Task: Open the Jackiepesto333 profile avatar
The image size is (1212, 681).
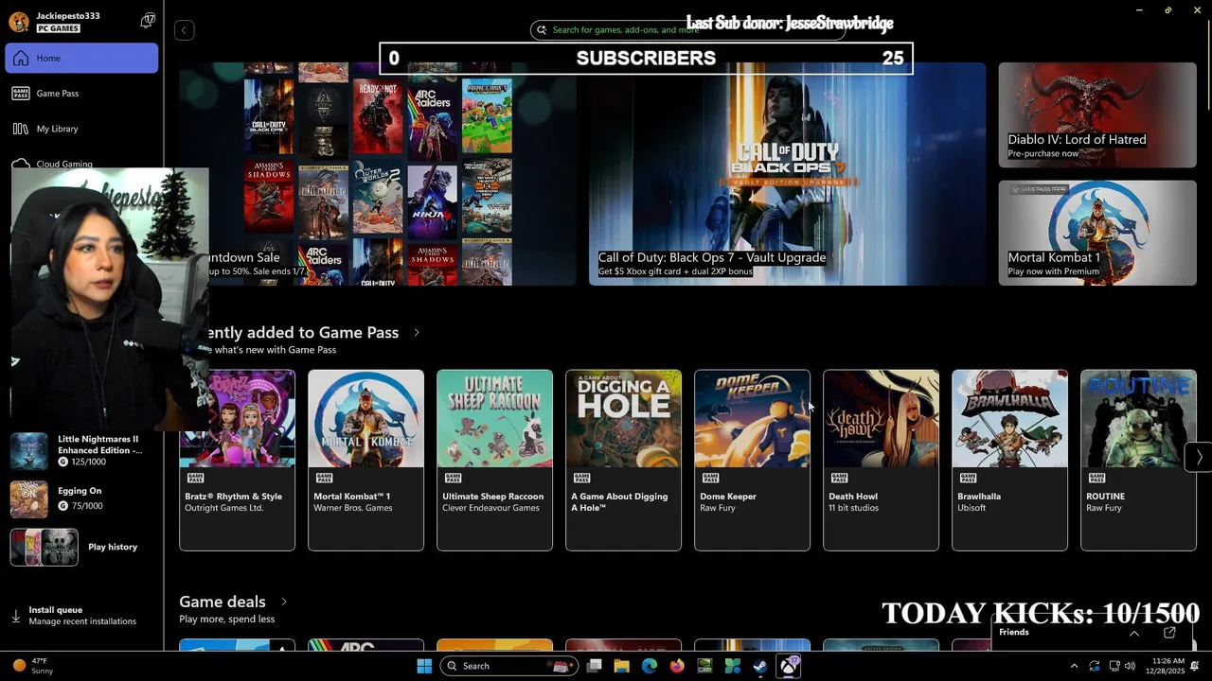Action: point(18,21)
